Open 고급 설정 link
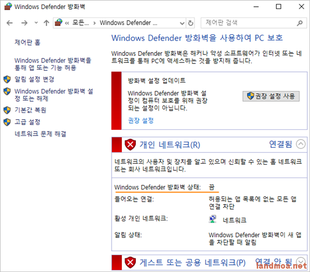Screen dimensions: 310x272 pos(28,122)
